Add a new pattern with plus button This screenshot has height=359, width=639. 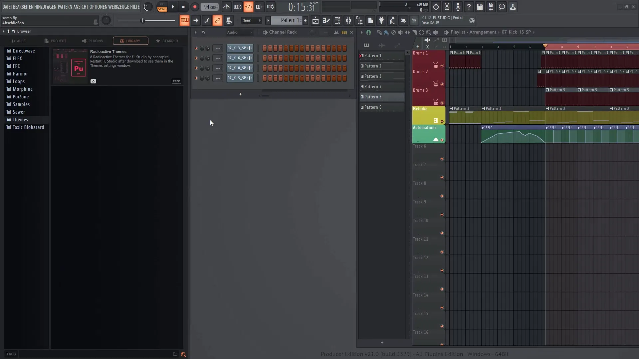[305, 20]
